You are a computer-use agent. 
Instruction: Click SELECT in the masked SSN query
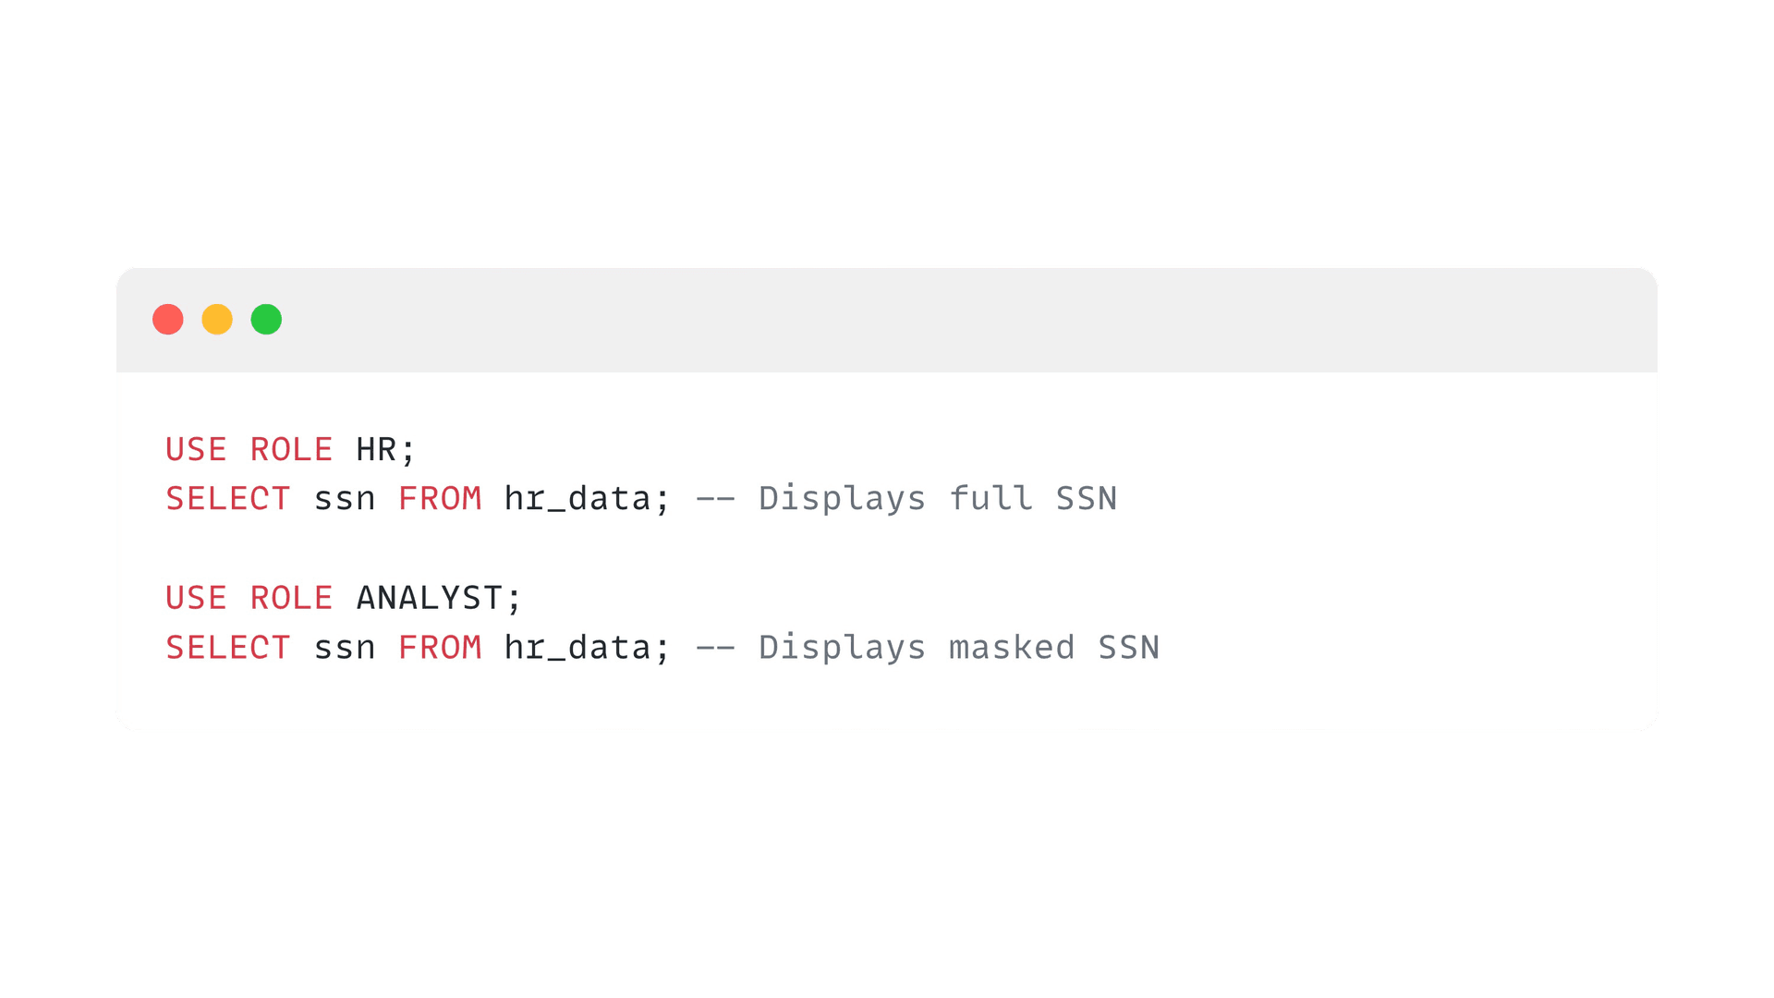(228, 648)
